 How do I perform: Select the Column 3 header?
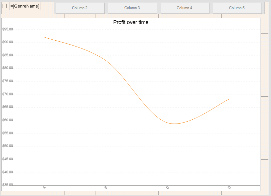coord(132,8)
